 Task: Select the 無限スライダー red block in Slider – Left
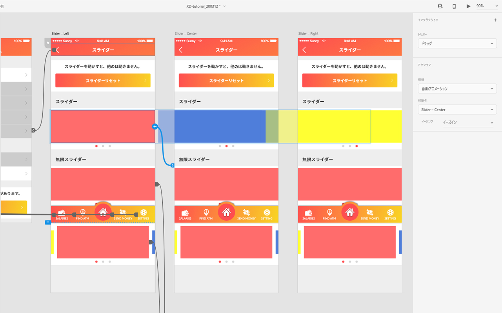pyautogui.click(x=103, y=184)
